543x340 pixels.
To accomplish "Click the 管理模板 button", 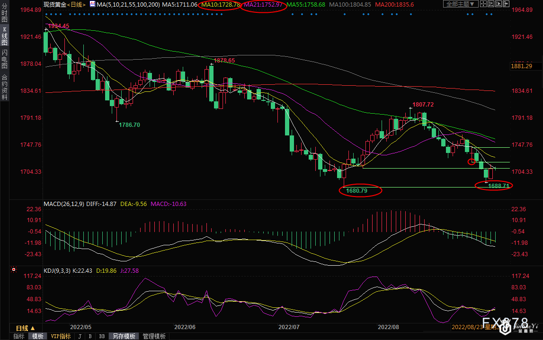I will click(x=154, y=336).
